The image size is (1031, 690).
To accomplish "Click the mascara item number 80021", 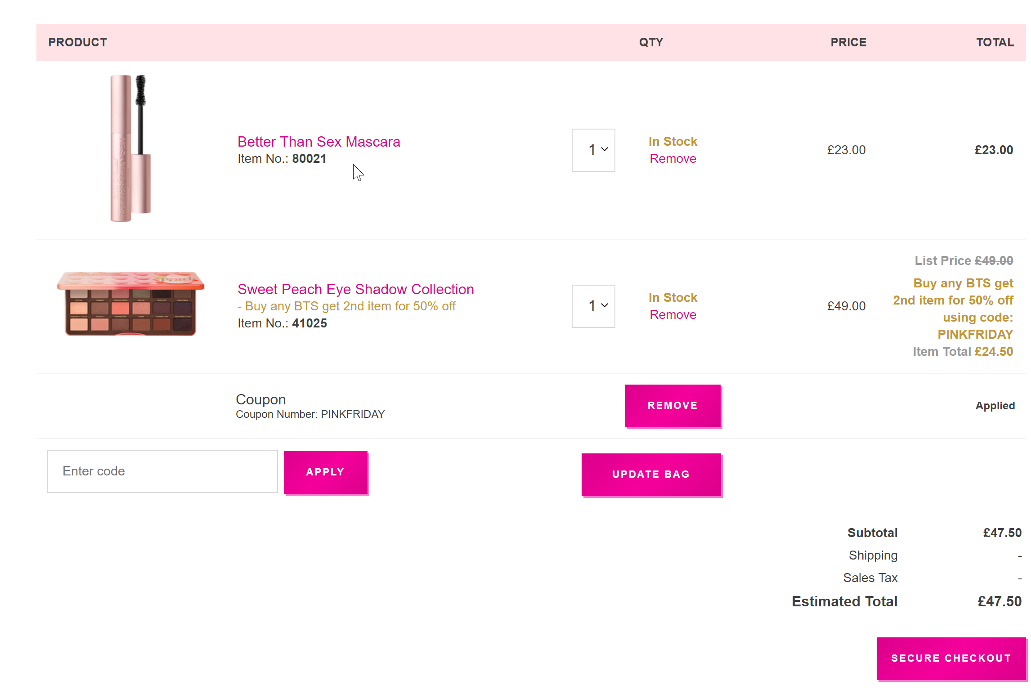I will [x=309, y=159].
